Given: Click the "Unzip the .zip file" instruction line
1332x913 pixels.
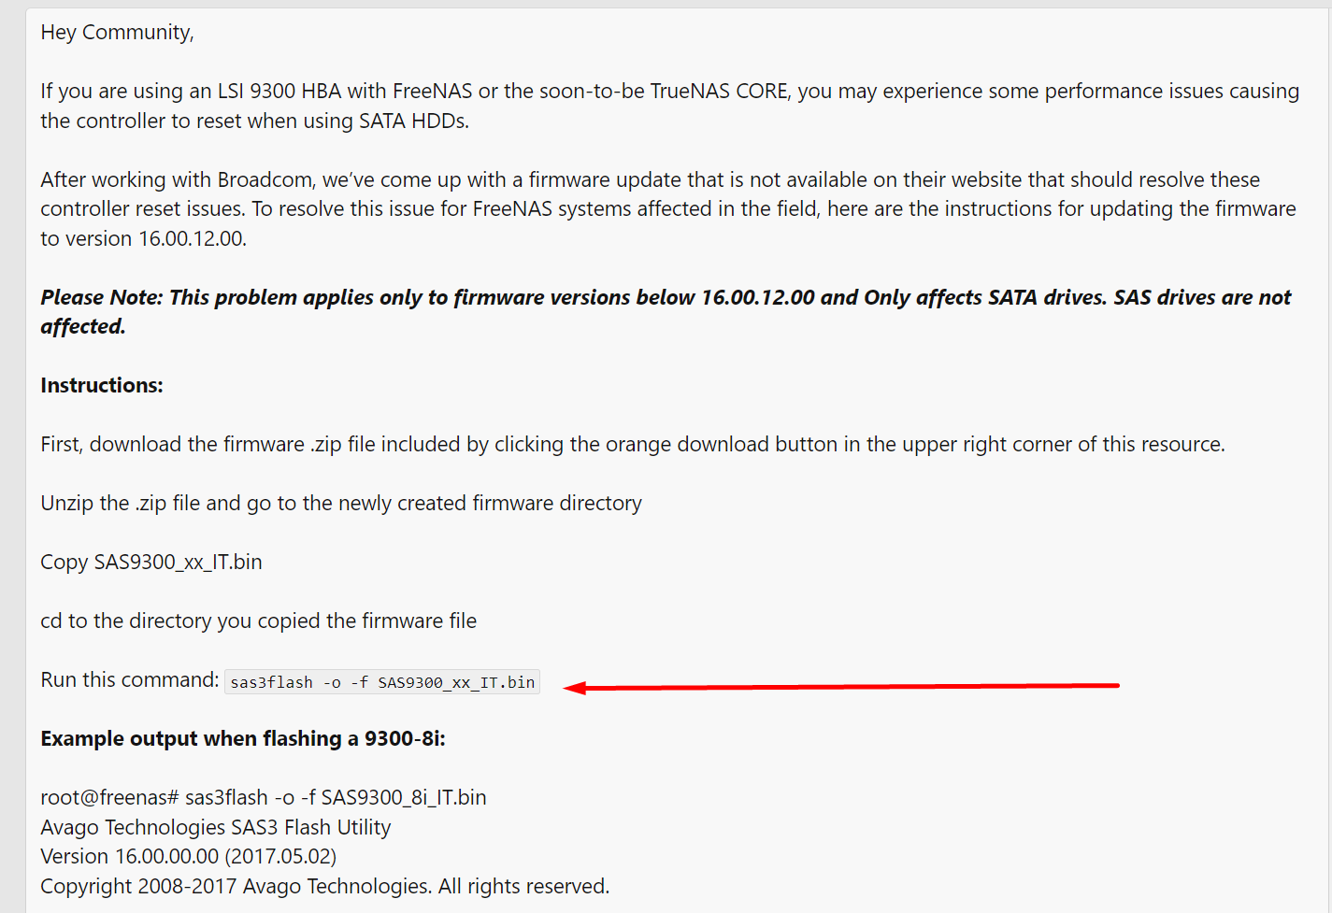Looking at the screenshot, I should click(341, 503).
